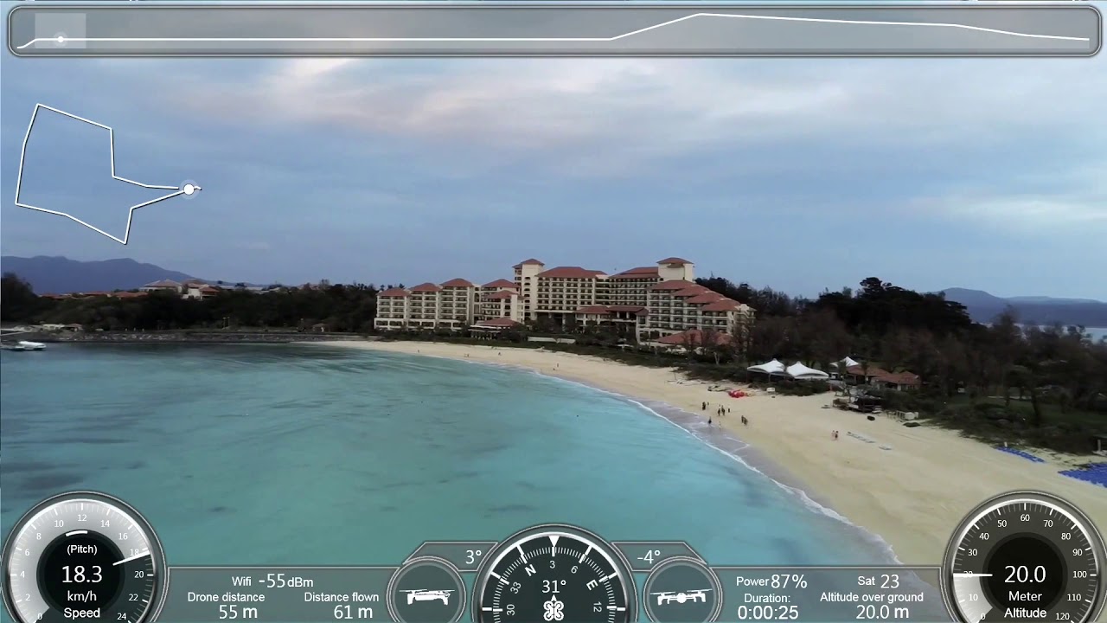1107x623 pixels.
Task: Click the flight path track outline map
Action: (x=108, y=173)
